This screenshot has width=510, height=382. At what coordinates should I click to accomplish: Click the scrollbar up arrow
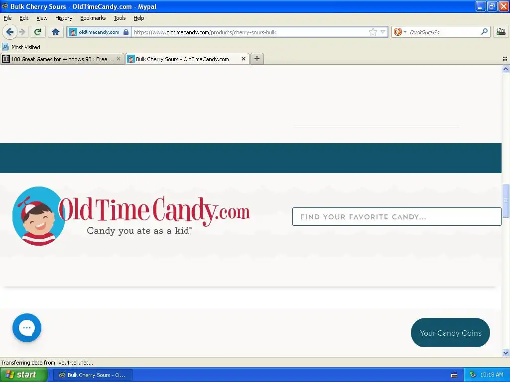click(x=506, y=69)
